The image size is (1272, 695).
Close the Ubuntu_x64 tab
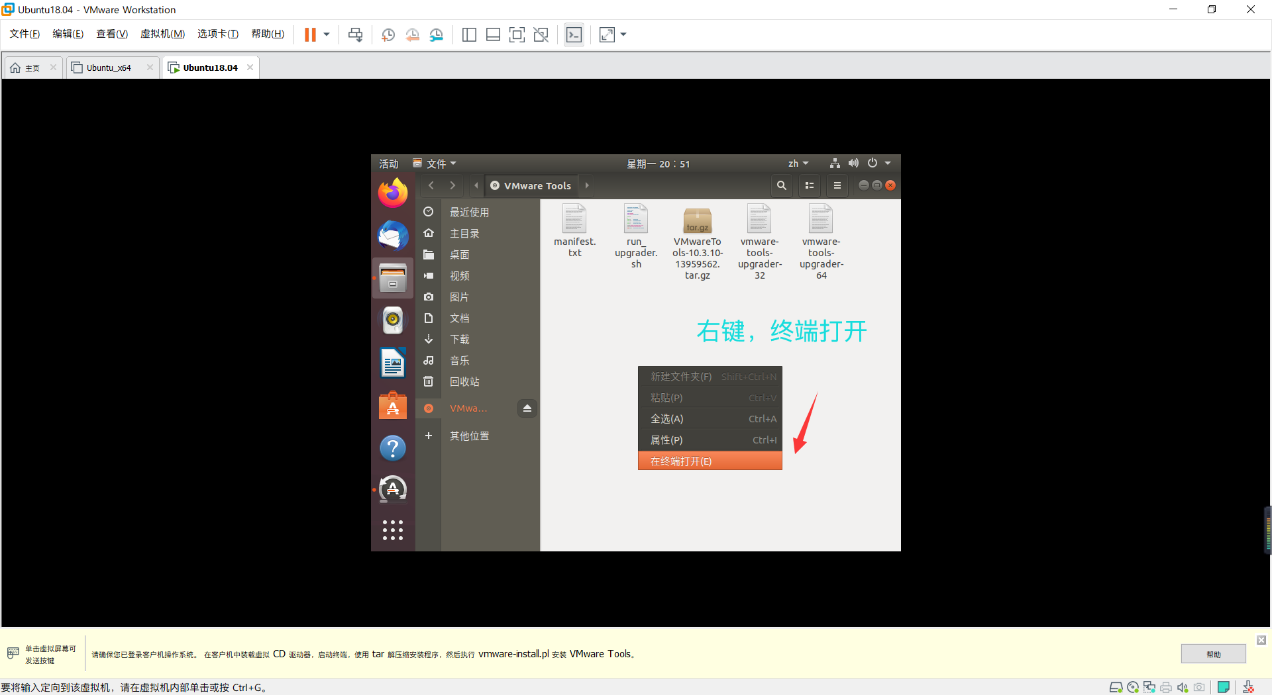coord(150,68)
